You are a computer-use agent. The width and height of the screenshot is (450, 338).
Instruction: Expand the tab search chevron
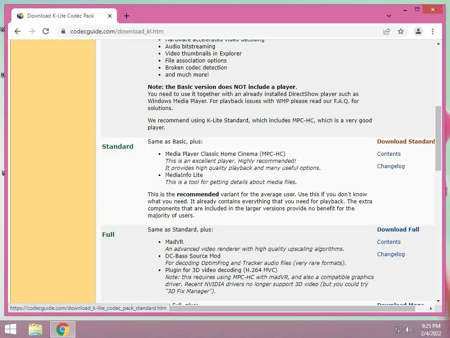click(389, 16)
